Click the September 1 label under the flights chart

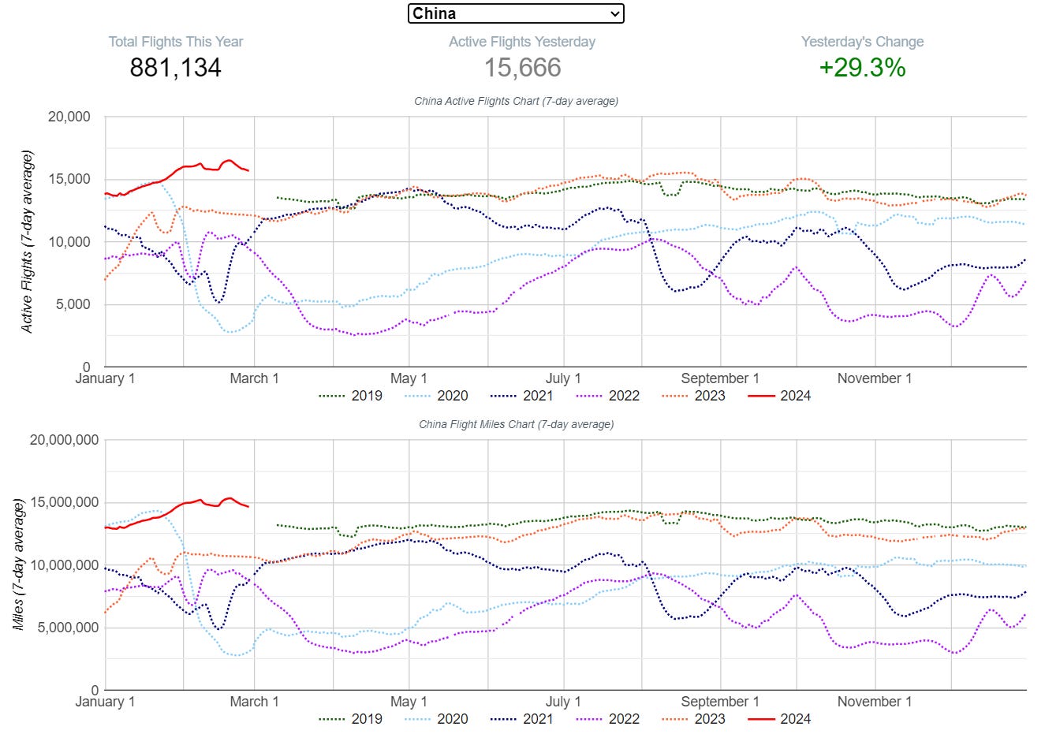tap(720, 378)
